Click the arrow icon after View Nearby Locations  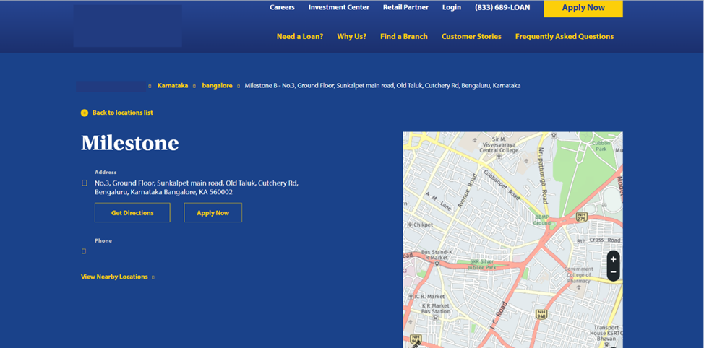(x=153, y=277)
